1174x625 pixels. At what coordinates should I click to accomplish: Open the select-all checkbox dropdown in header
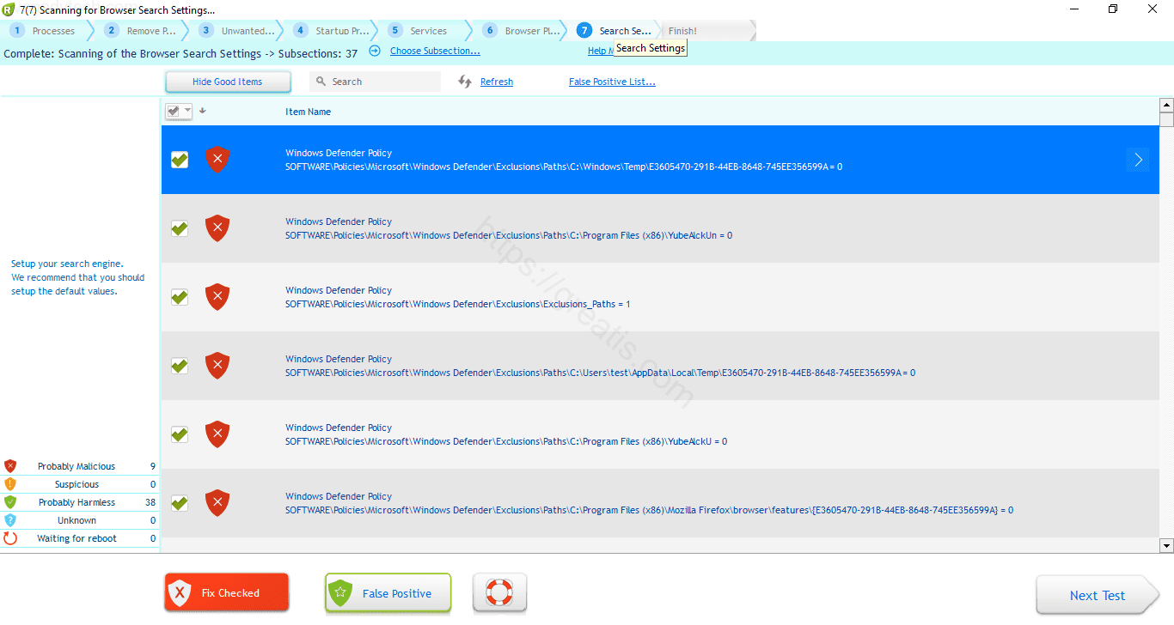[x=187, y=111]
